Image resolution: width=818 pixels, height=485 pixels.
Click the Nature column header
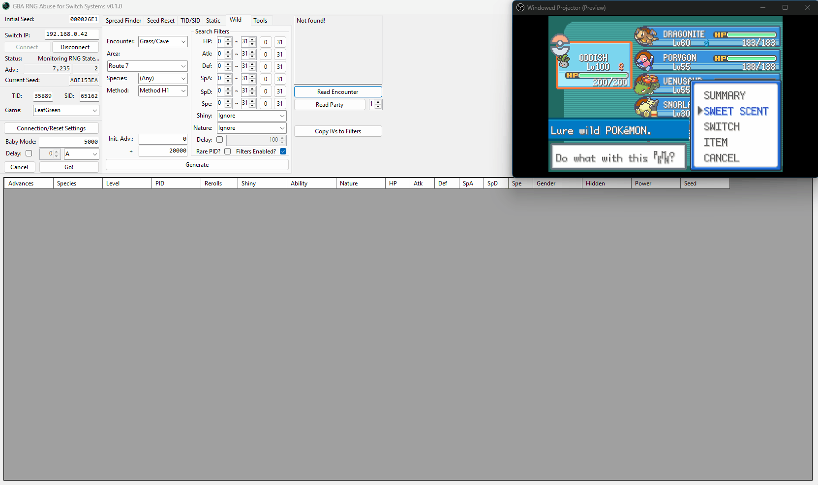tap(361, 183)
